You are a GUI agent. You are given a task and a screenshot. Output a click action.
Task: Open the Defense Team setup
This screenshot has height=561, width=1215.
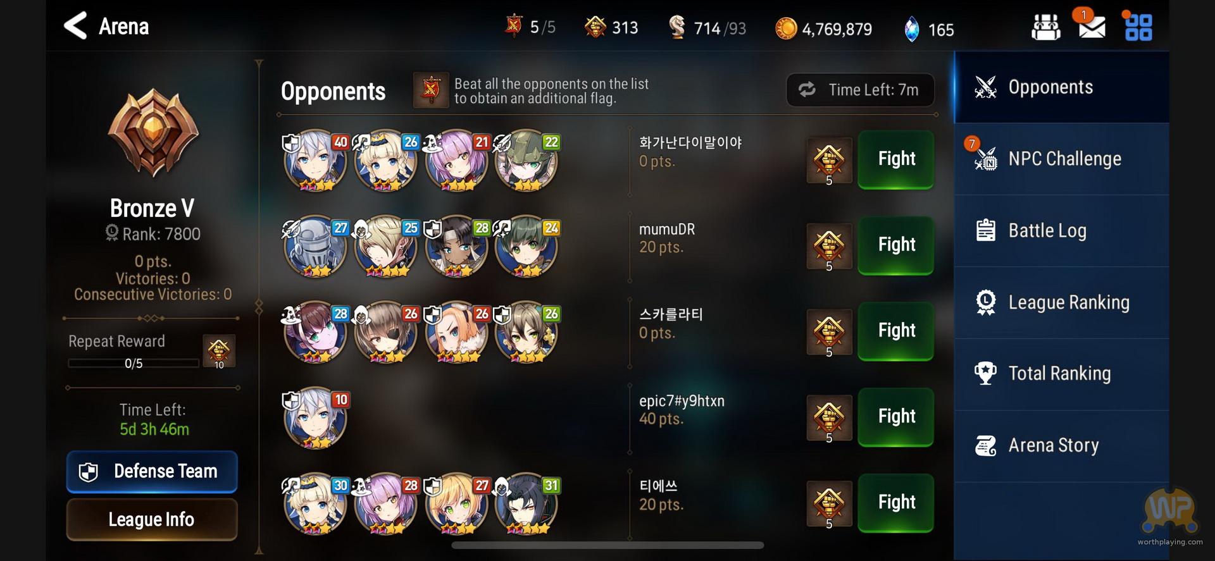pyautogui.click(x=152, y=472)
